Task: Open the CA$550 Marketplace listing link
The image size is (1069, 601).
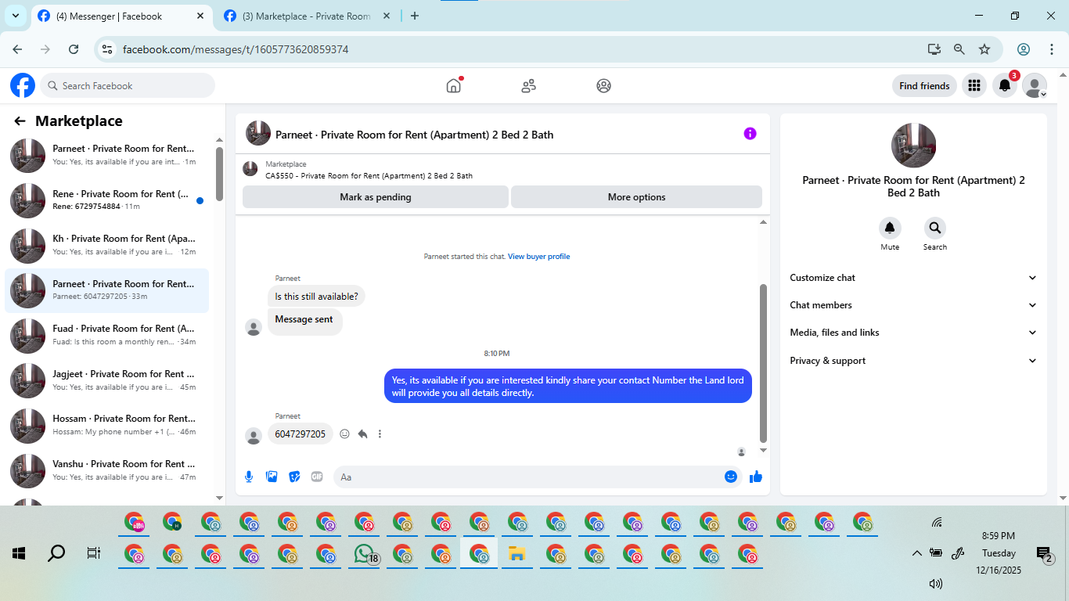Action: tap(369, 176)
